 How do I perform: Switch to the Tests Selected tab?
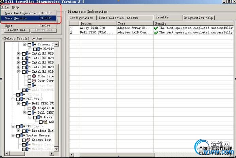tap(111, 18)
